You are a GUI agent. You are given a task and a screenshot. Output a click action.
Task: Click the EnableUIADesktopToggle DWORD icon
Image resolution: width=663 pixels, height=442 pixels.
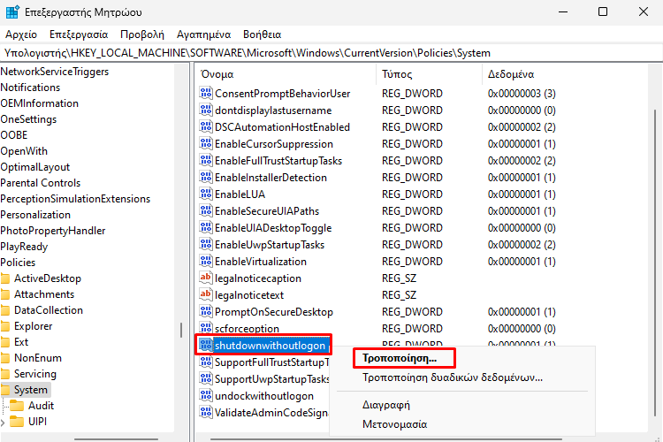[x=206, y=227]
